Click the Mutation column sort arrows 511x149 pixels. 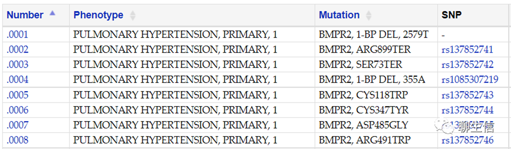pos(369,15)
